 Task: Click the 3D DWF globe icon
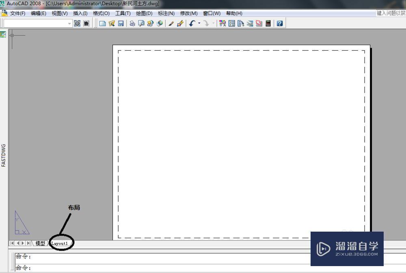click(x=160, y=24)
